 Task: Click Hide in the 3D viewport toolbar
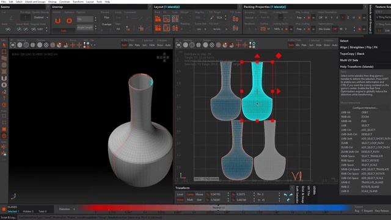[x=152, y=45]
